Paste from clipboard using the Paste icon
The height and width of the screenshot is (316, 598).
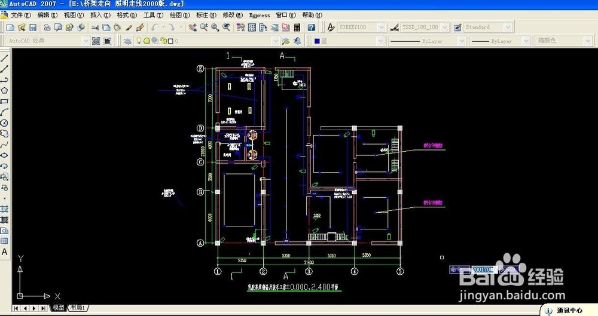click(117, 27)
